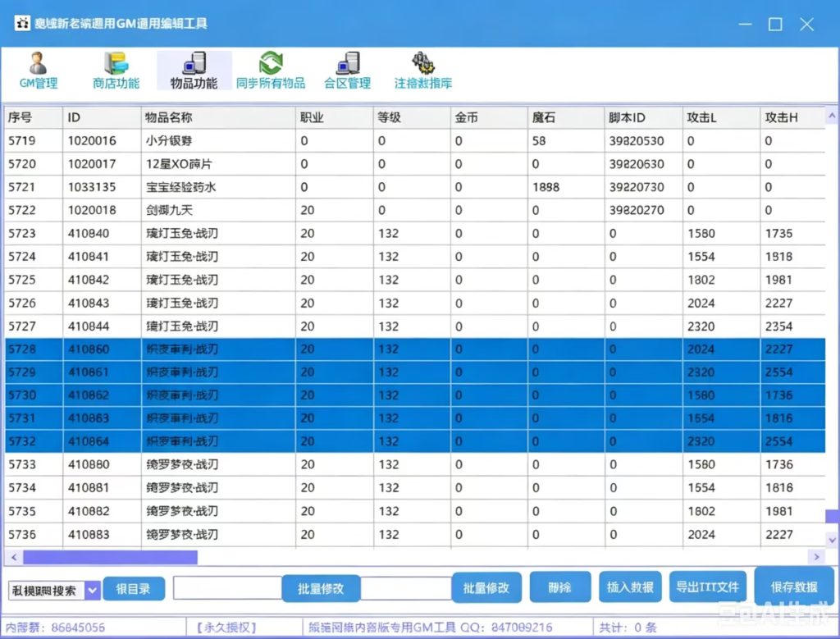Click the horizontal scrollbar right arrow
Viewport: 840px width, 639px height.
coord(816,557)
